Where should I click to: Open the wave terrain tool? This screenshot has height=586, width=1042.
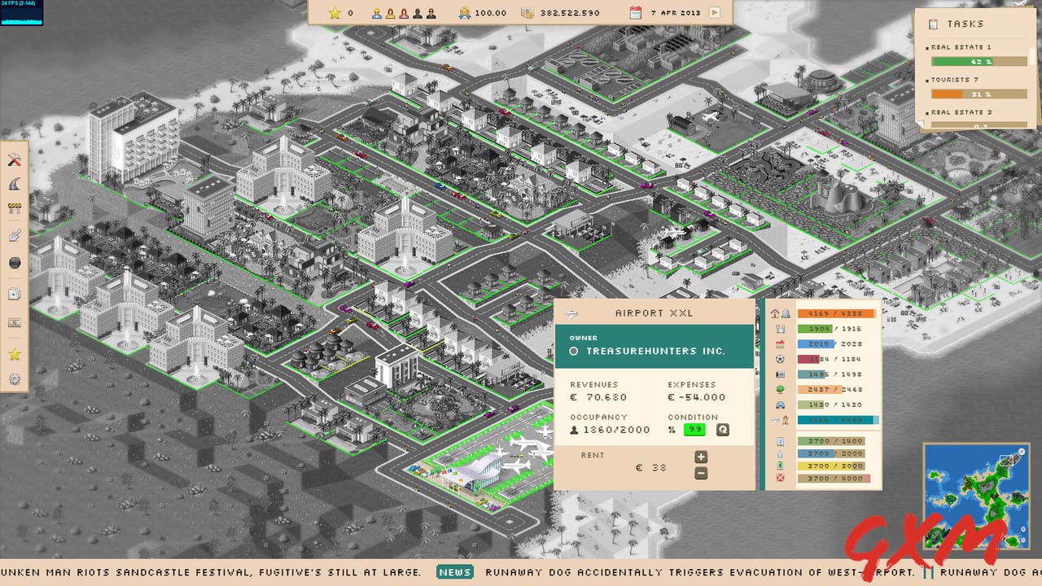[x=14, y=184]
